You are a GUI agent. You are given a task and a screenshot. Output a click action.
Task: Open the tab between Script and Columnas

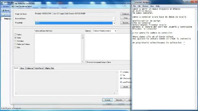pos(22,68)
